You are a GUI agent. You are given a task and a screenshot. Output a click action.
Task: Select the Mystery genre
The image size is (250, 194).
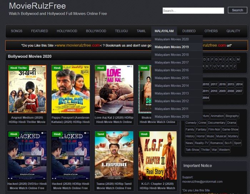tap(233, 136)
